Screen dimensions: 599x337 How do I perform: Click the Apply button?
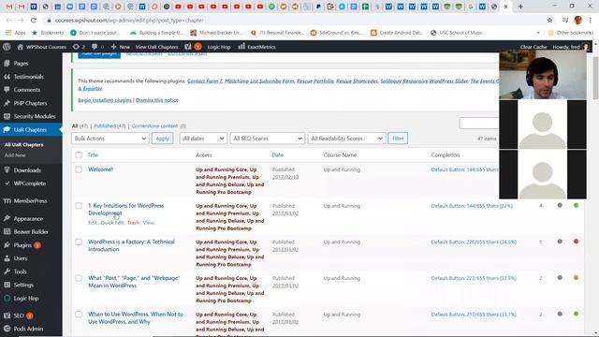pos(162,139)
